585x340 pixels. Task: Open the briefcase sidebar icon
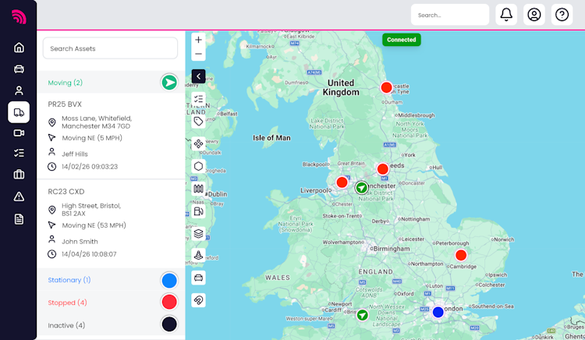pos(19,174)
